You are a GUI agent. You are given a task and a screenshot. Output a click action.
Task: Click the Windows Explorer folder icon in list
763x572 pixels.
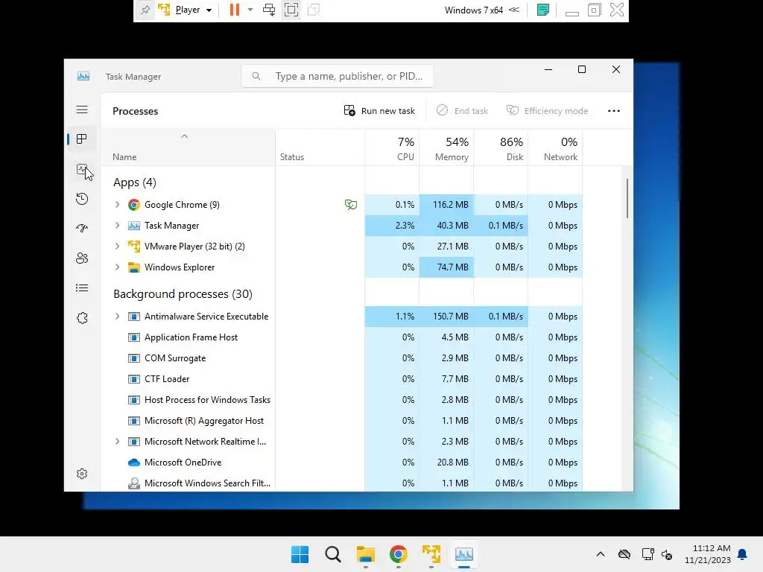(134, 267)
